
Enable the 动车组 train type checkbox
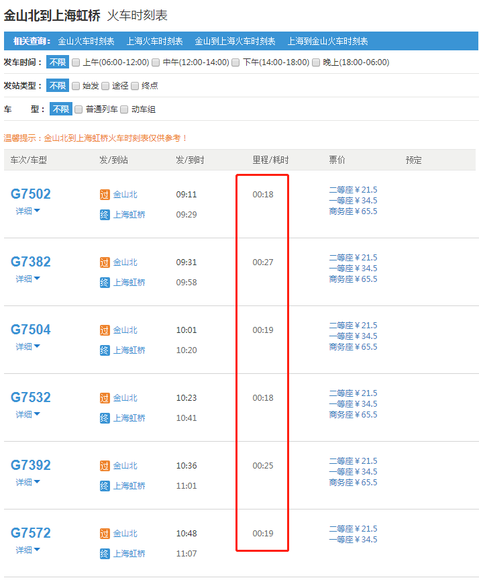pos(124,109)
